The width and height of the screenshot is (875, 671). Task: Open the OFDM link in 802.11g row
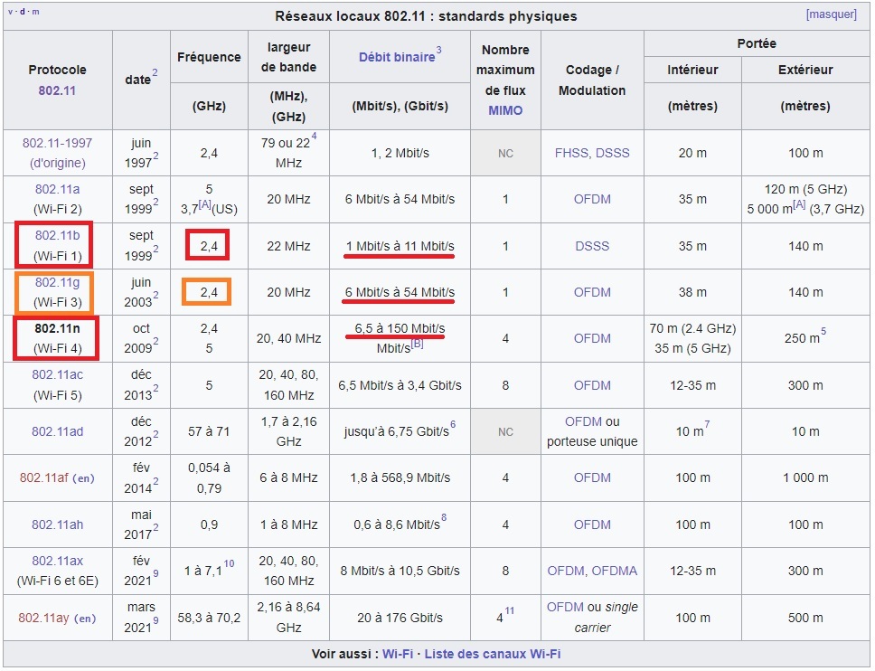(x=592, y=292)
